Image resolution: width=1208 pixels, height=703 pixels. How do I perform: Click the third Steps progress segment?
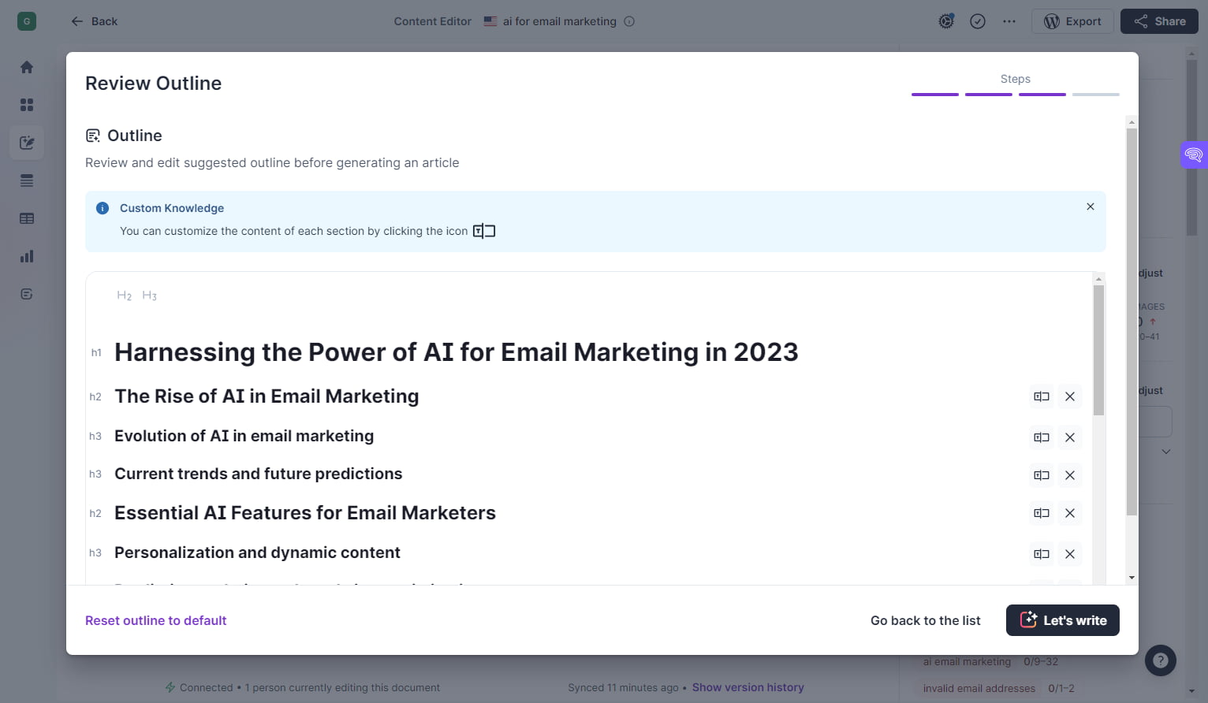[x=1042, y=94]
